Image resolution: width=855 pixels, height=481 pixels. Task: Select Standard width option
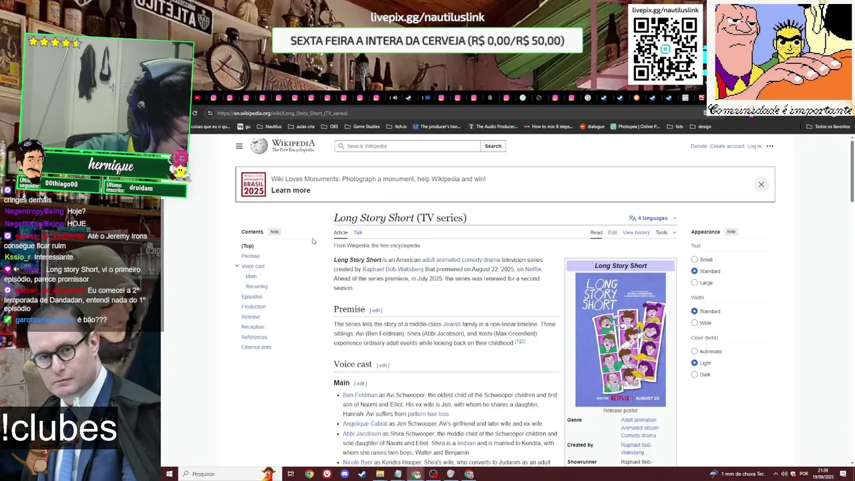pos(695,311)
